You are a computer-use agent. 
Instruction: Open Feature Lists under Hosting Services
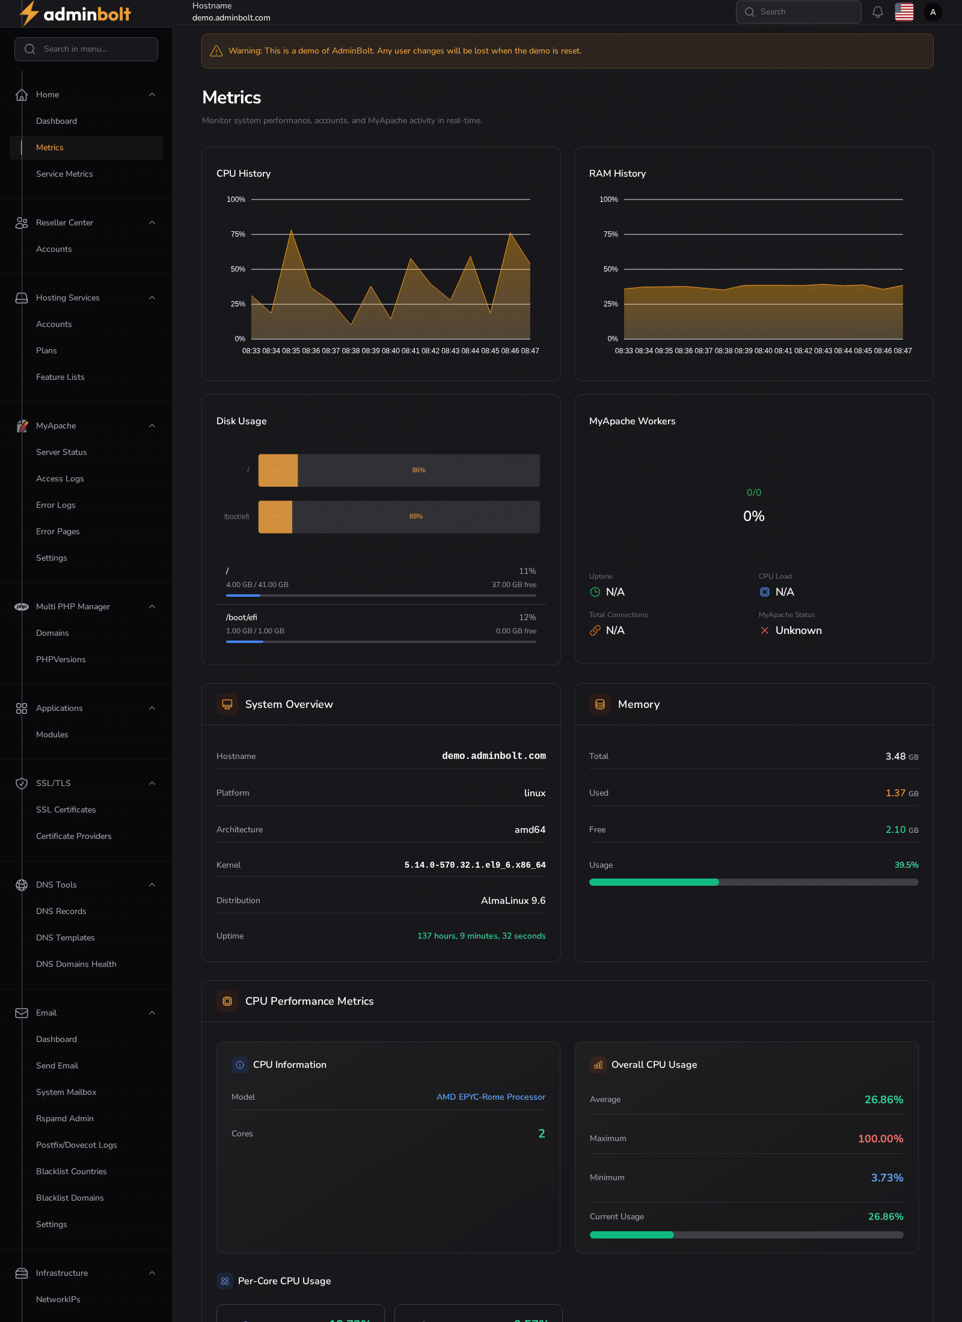tap(86, 377)
